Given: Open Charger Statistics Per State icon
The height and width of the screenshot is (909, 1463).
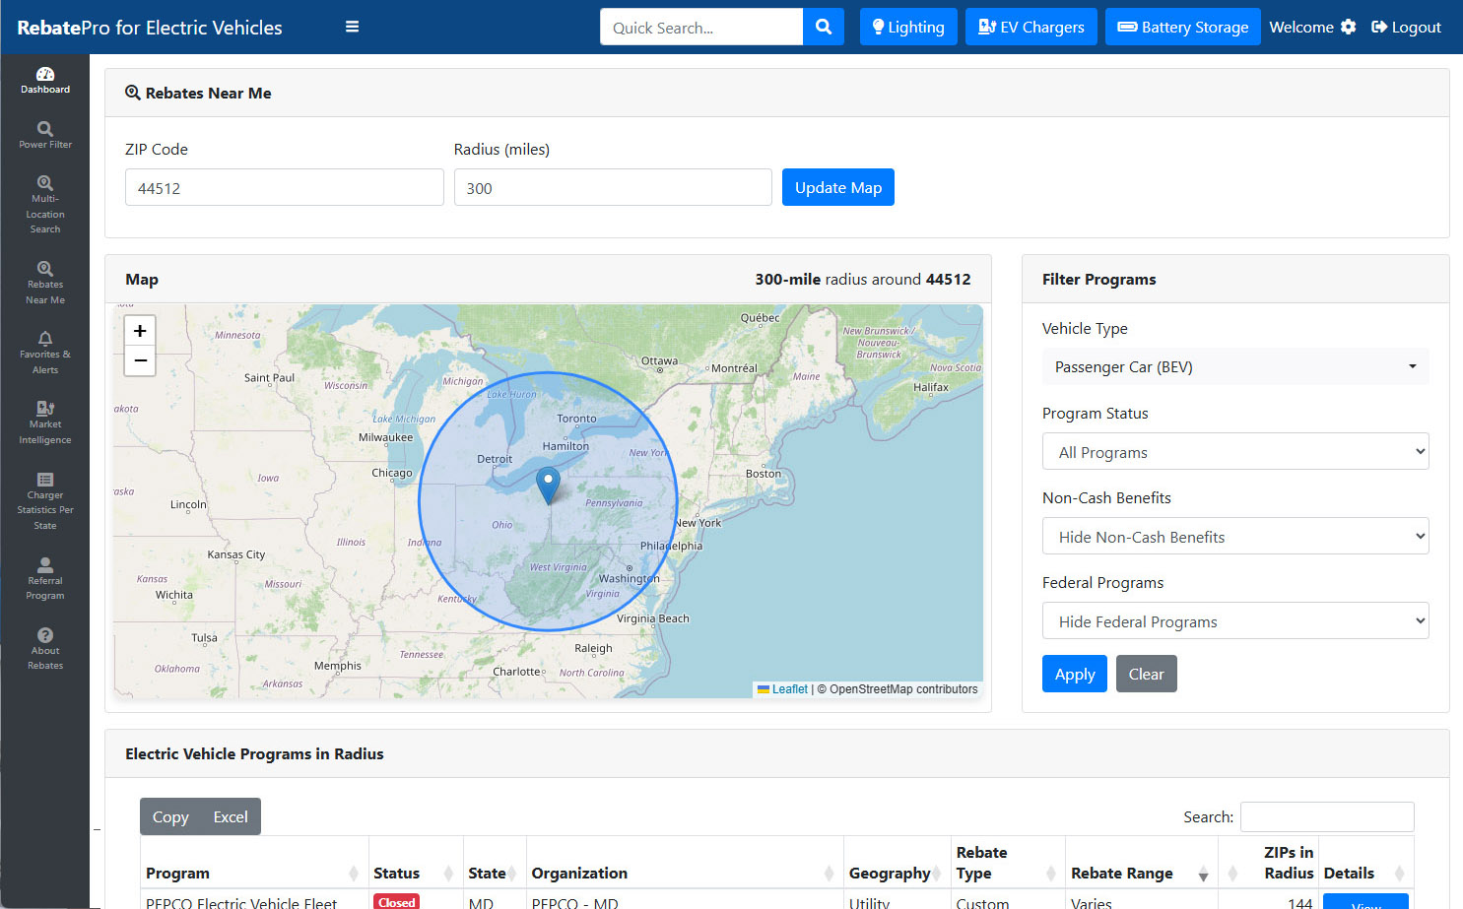Looking at the screenshot, I should point(45,480).
